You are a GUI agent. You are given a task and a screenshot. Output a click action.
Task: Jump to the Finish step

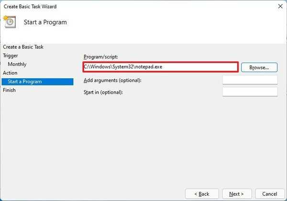point(9,90)
